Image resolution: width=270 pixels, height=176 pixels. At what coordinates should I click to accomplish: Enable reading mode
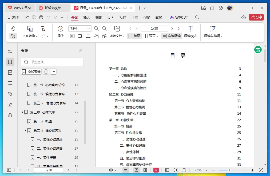[x=190, y=32]
